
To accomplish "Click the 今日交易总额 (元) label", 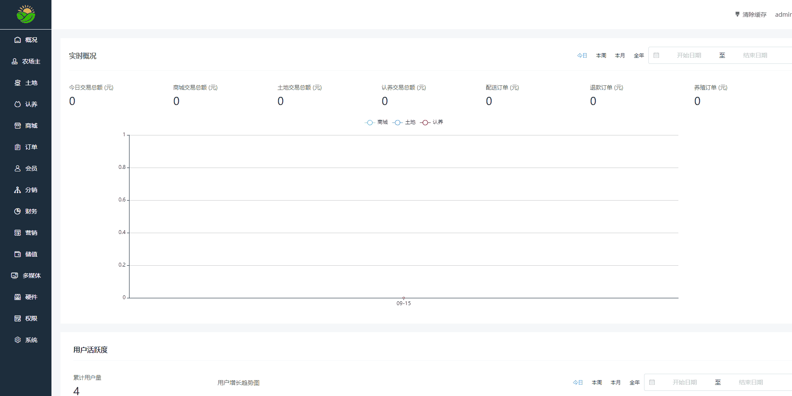I will (91, 87).
